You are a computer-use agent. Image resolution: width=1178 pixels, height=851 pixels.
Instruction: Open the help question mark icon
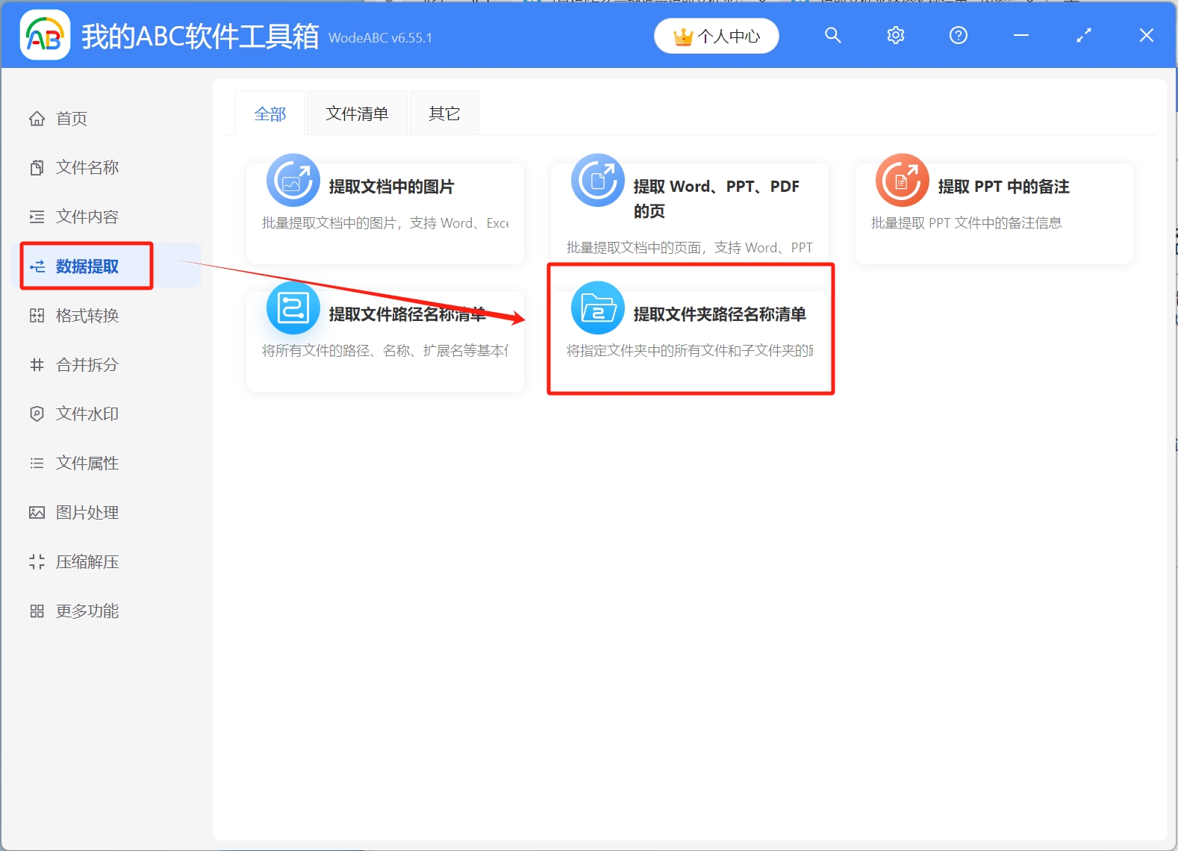959,35
